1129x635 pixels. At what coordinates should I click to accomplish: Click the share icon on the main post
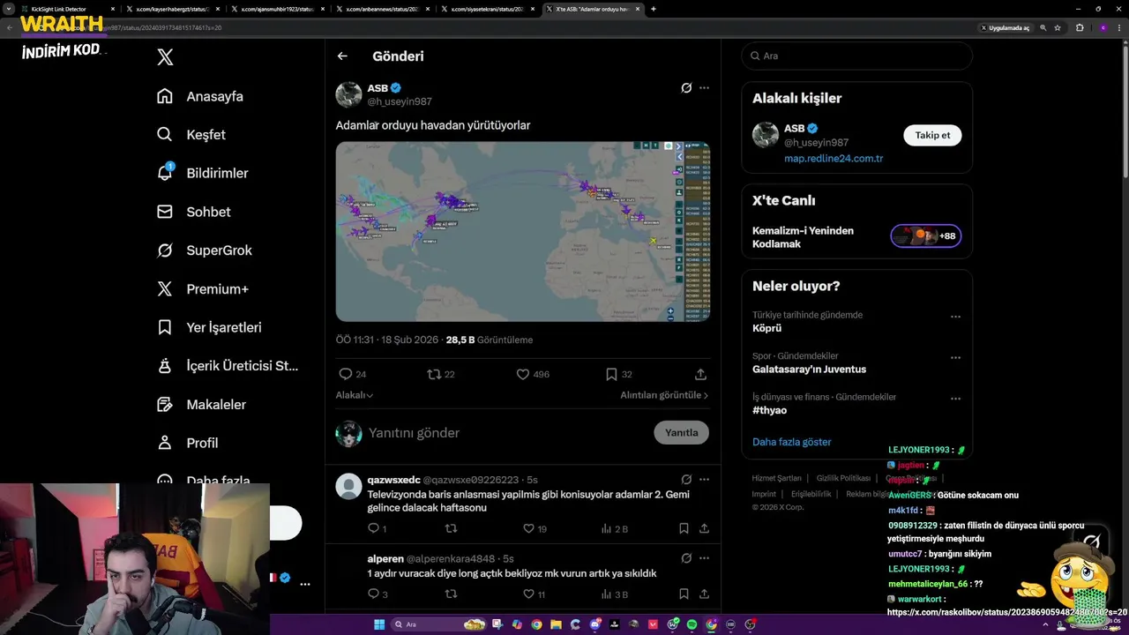click(x=700, y=374)
